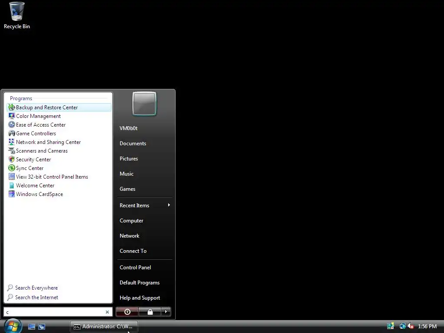Click the user account picture
Image resolution: width=444 pixels, height=333 pixels.
144,104
